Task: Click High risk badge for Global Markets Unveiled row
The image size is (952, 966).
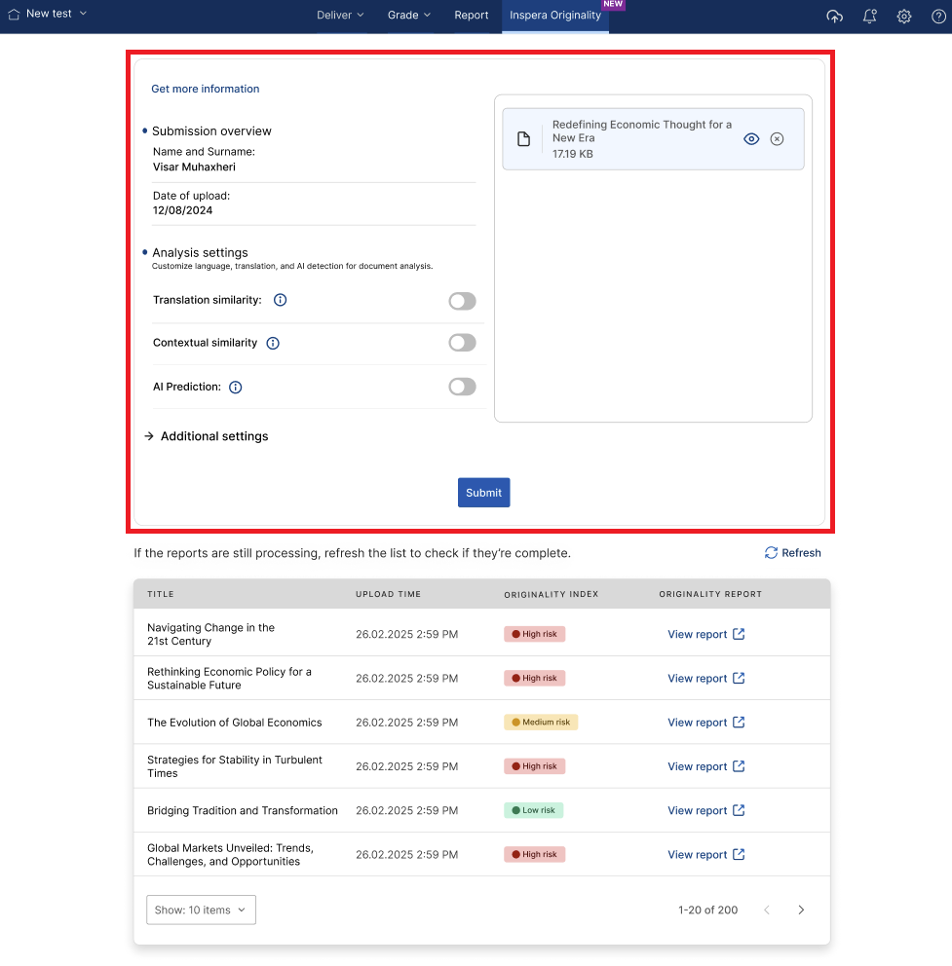Action: (535, 854)
